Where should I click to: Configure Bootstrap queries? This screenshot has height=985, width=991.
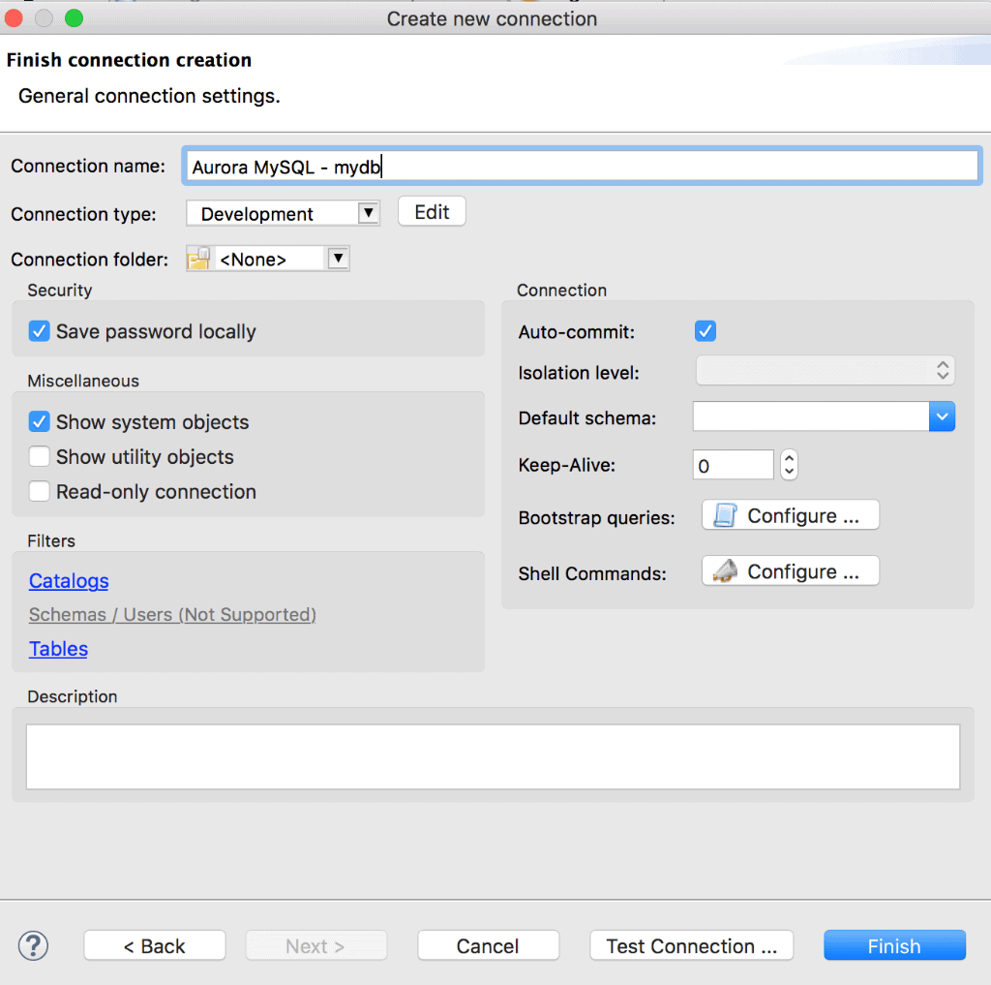pos(790,515)
